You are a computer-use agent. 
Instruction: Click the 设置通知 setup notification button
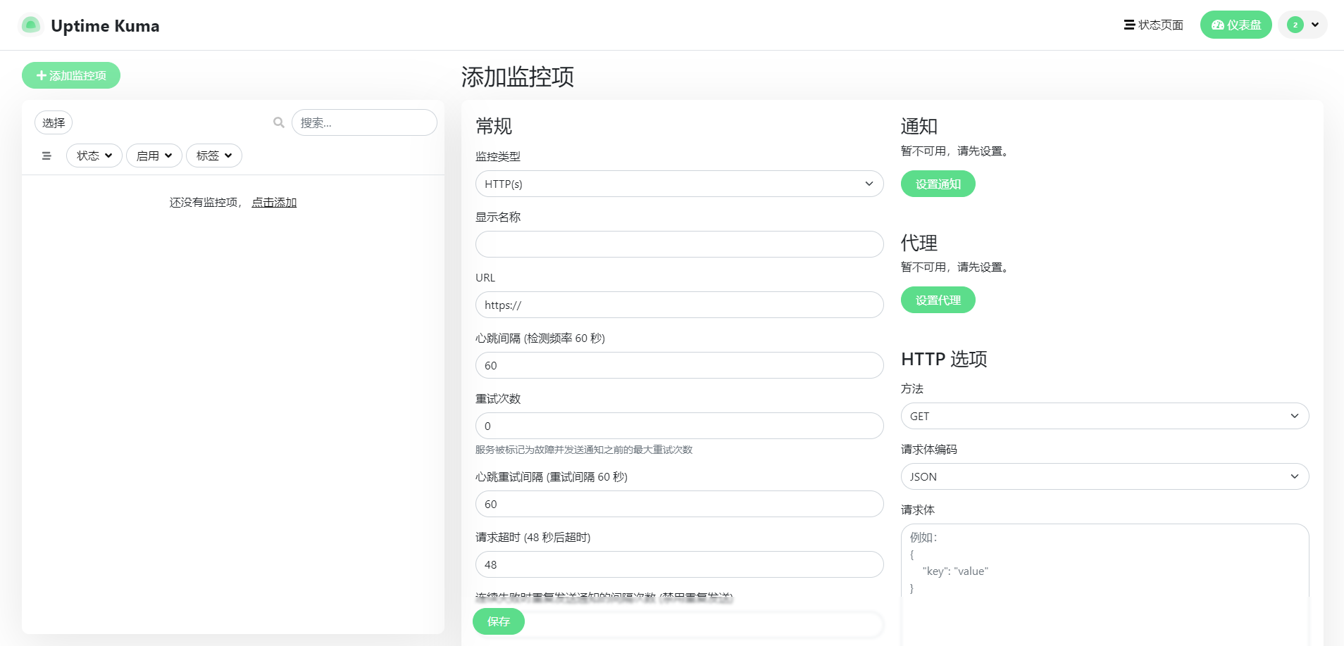(938, 184)
